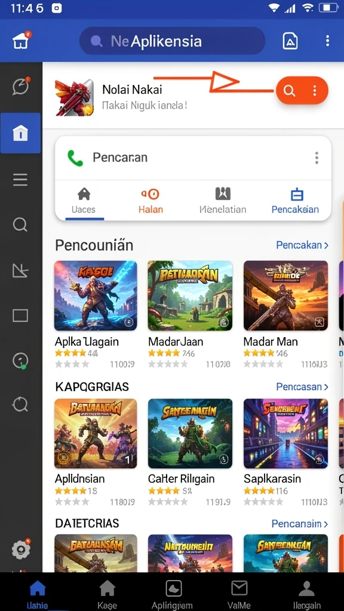Click the NeAplikensia search field
The width and height of the screenshot is (344, 611).
[172, 41]
